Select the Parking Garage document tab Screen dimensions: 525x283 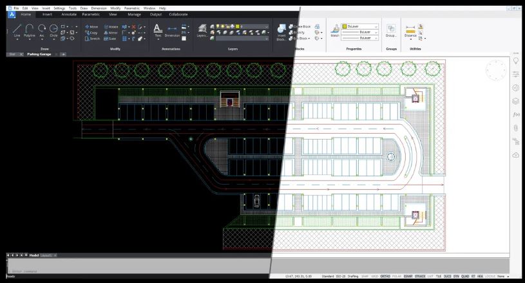39,54
